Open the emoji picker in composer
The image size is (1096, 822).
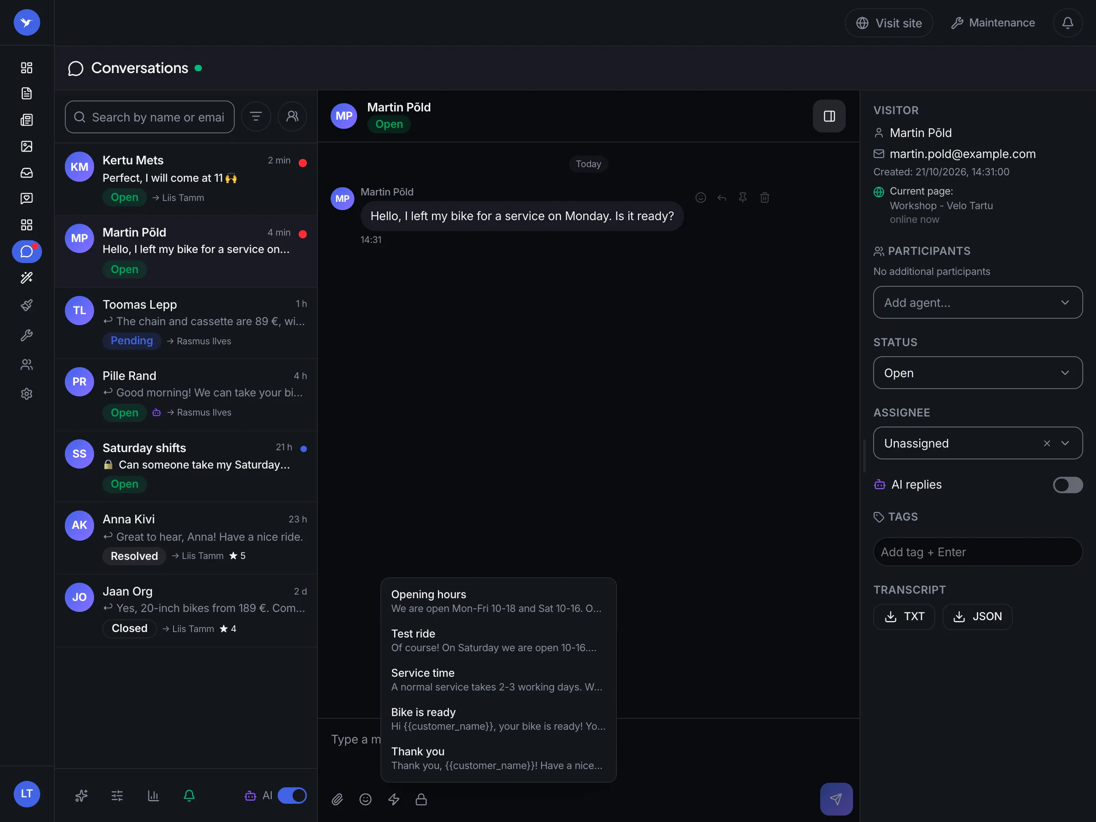pos(366,799)
